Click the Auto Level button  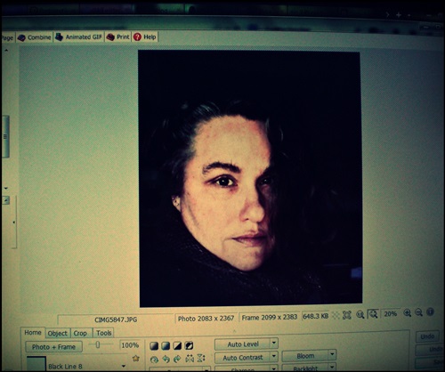click(243, 344)
